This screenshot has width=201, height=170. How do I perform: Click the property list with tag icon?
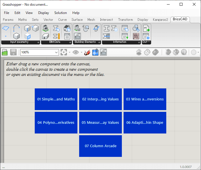click(x=125, y=28)
